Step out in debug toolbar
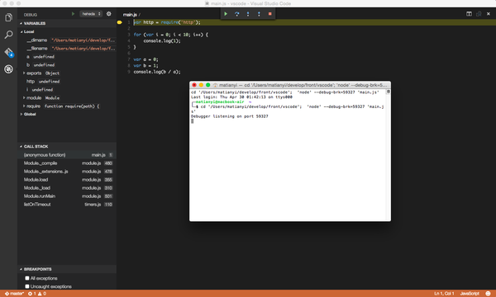This screenshot has width=496, height=297. point(259,14)
